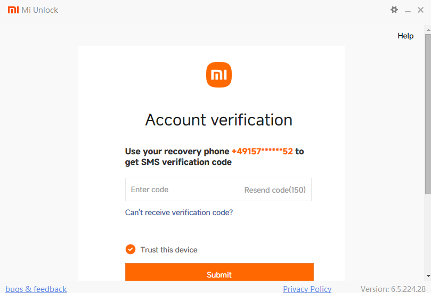This screenshot has height=293, width=431.
Task: Minimize the Mi Unlock window
Action: (408, 10)
